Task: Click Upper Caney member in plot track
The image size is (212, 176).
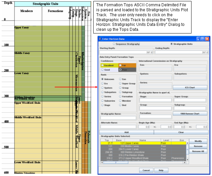Action: (x=21, y=28)
